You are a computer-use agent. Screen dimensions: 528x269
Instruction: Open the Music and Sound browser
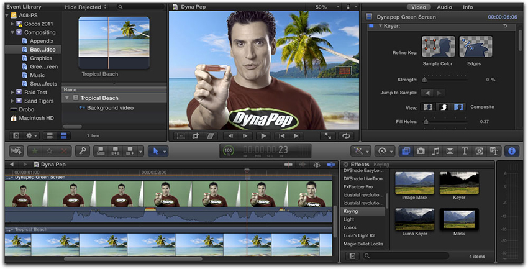pyautogui.click(x=435, y=151)
